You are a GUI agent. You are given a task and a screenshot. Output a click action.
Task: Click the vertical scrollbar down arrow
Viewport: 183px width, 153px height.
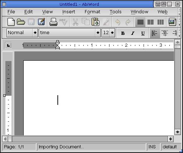(178, 132)
